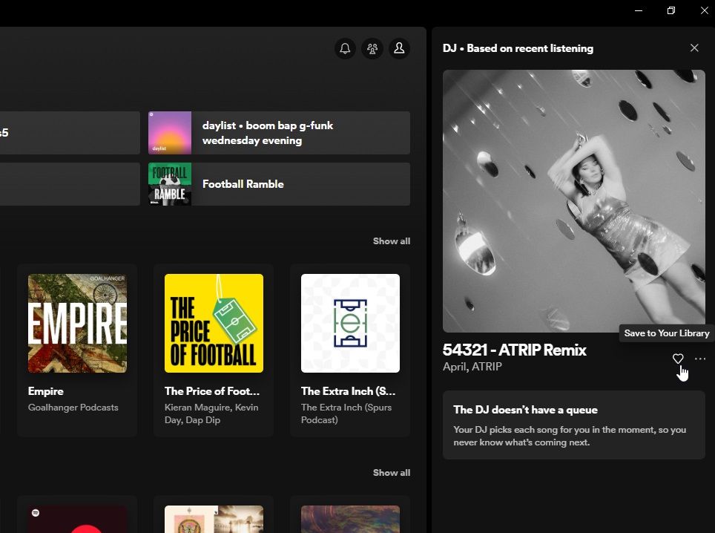Select the Goalhanger Podcasts subtitle
Screen dimensions: 715x533
pos(73,407)
